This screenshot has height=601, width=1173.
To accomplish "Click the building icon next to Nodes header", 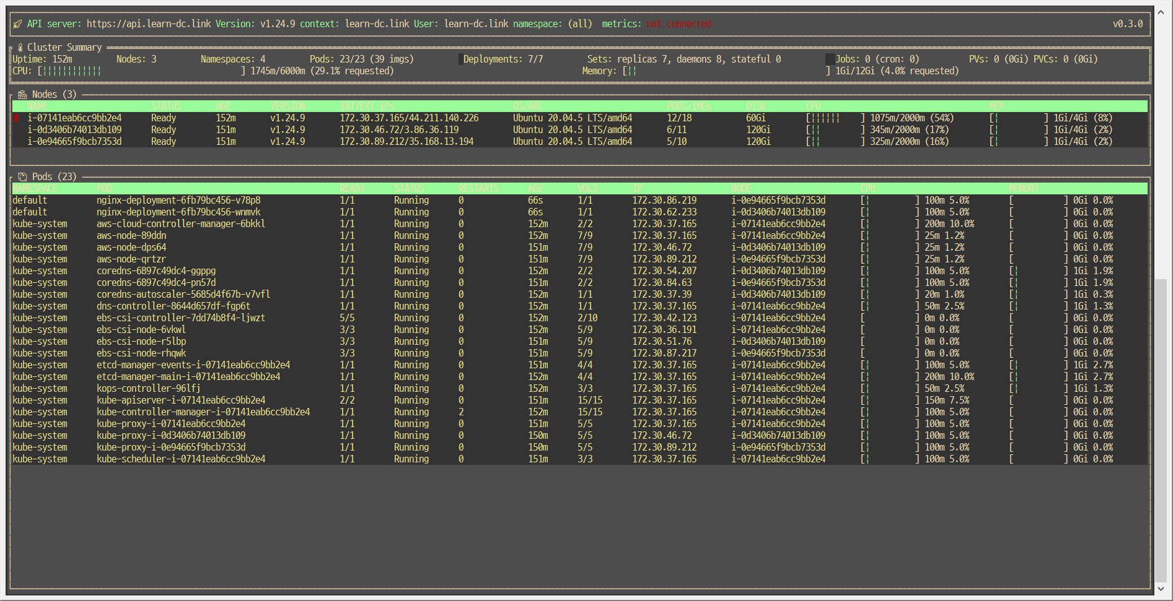I will tap(22, 94).
